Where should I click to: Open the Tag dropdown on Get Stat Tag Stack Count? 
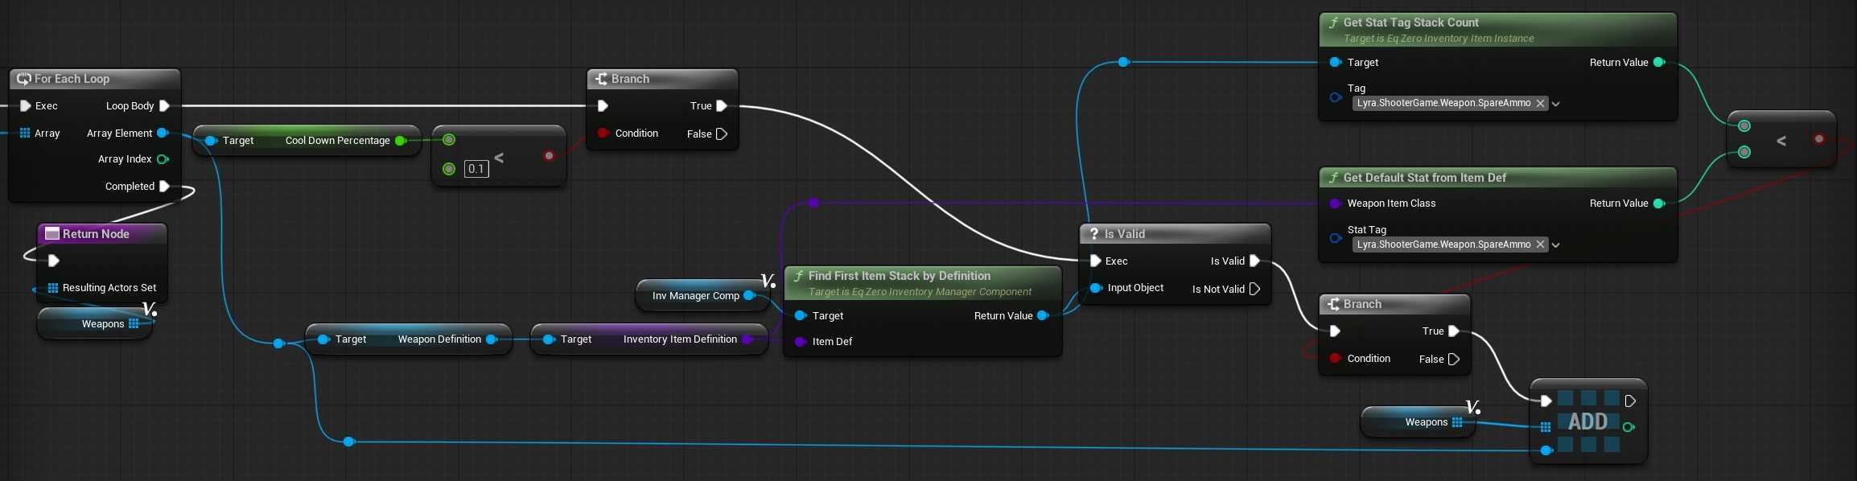(x=1556, y=104)
